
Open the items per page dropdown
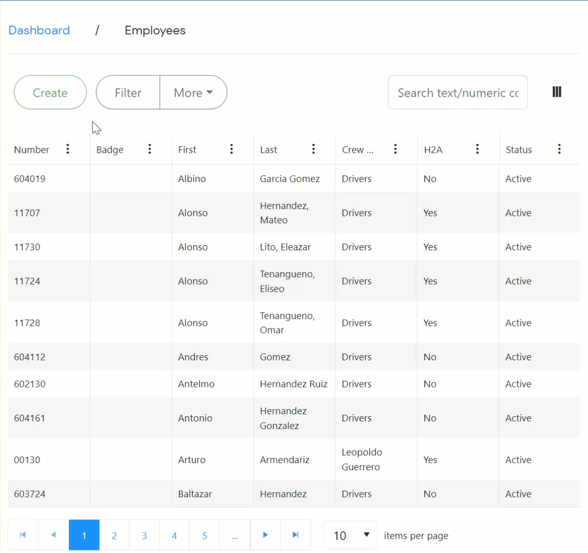click(351, 536)
